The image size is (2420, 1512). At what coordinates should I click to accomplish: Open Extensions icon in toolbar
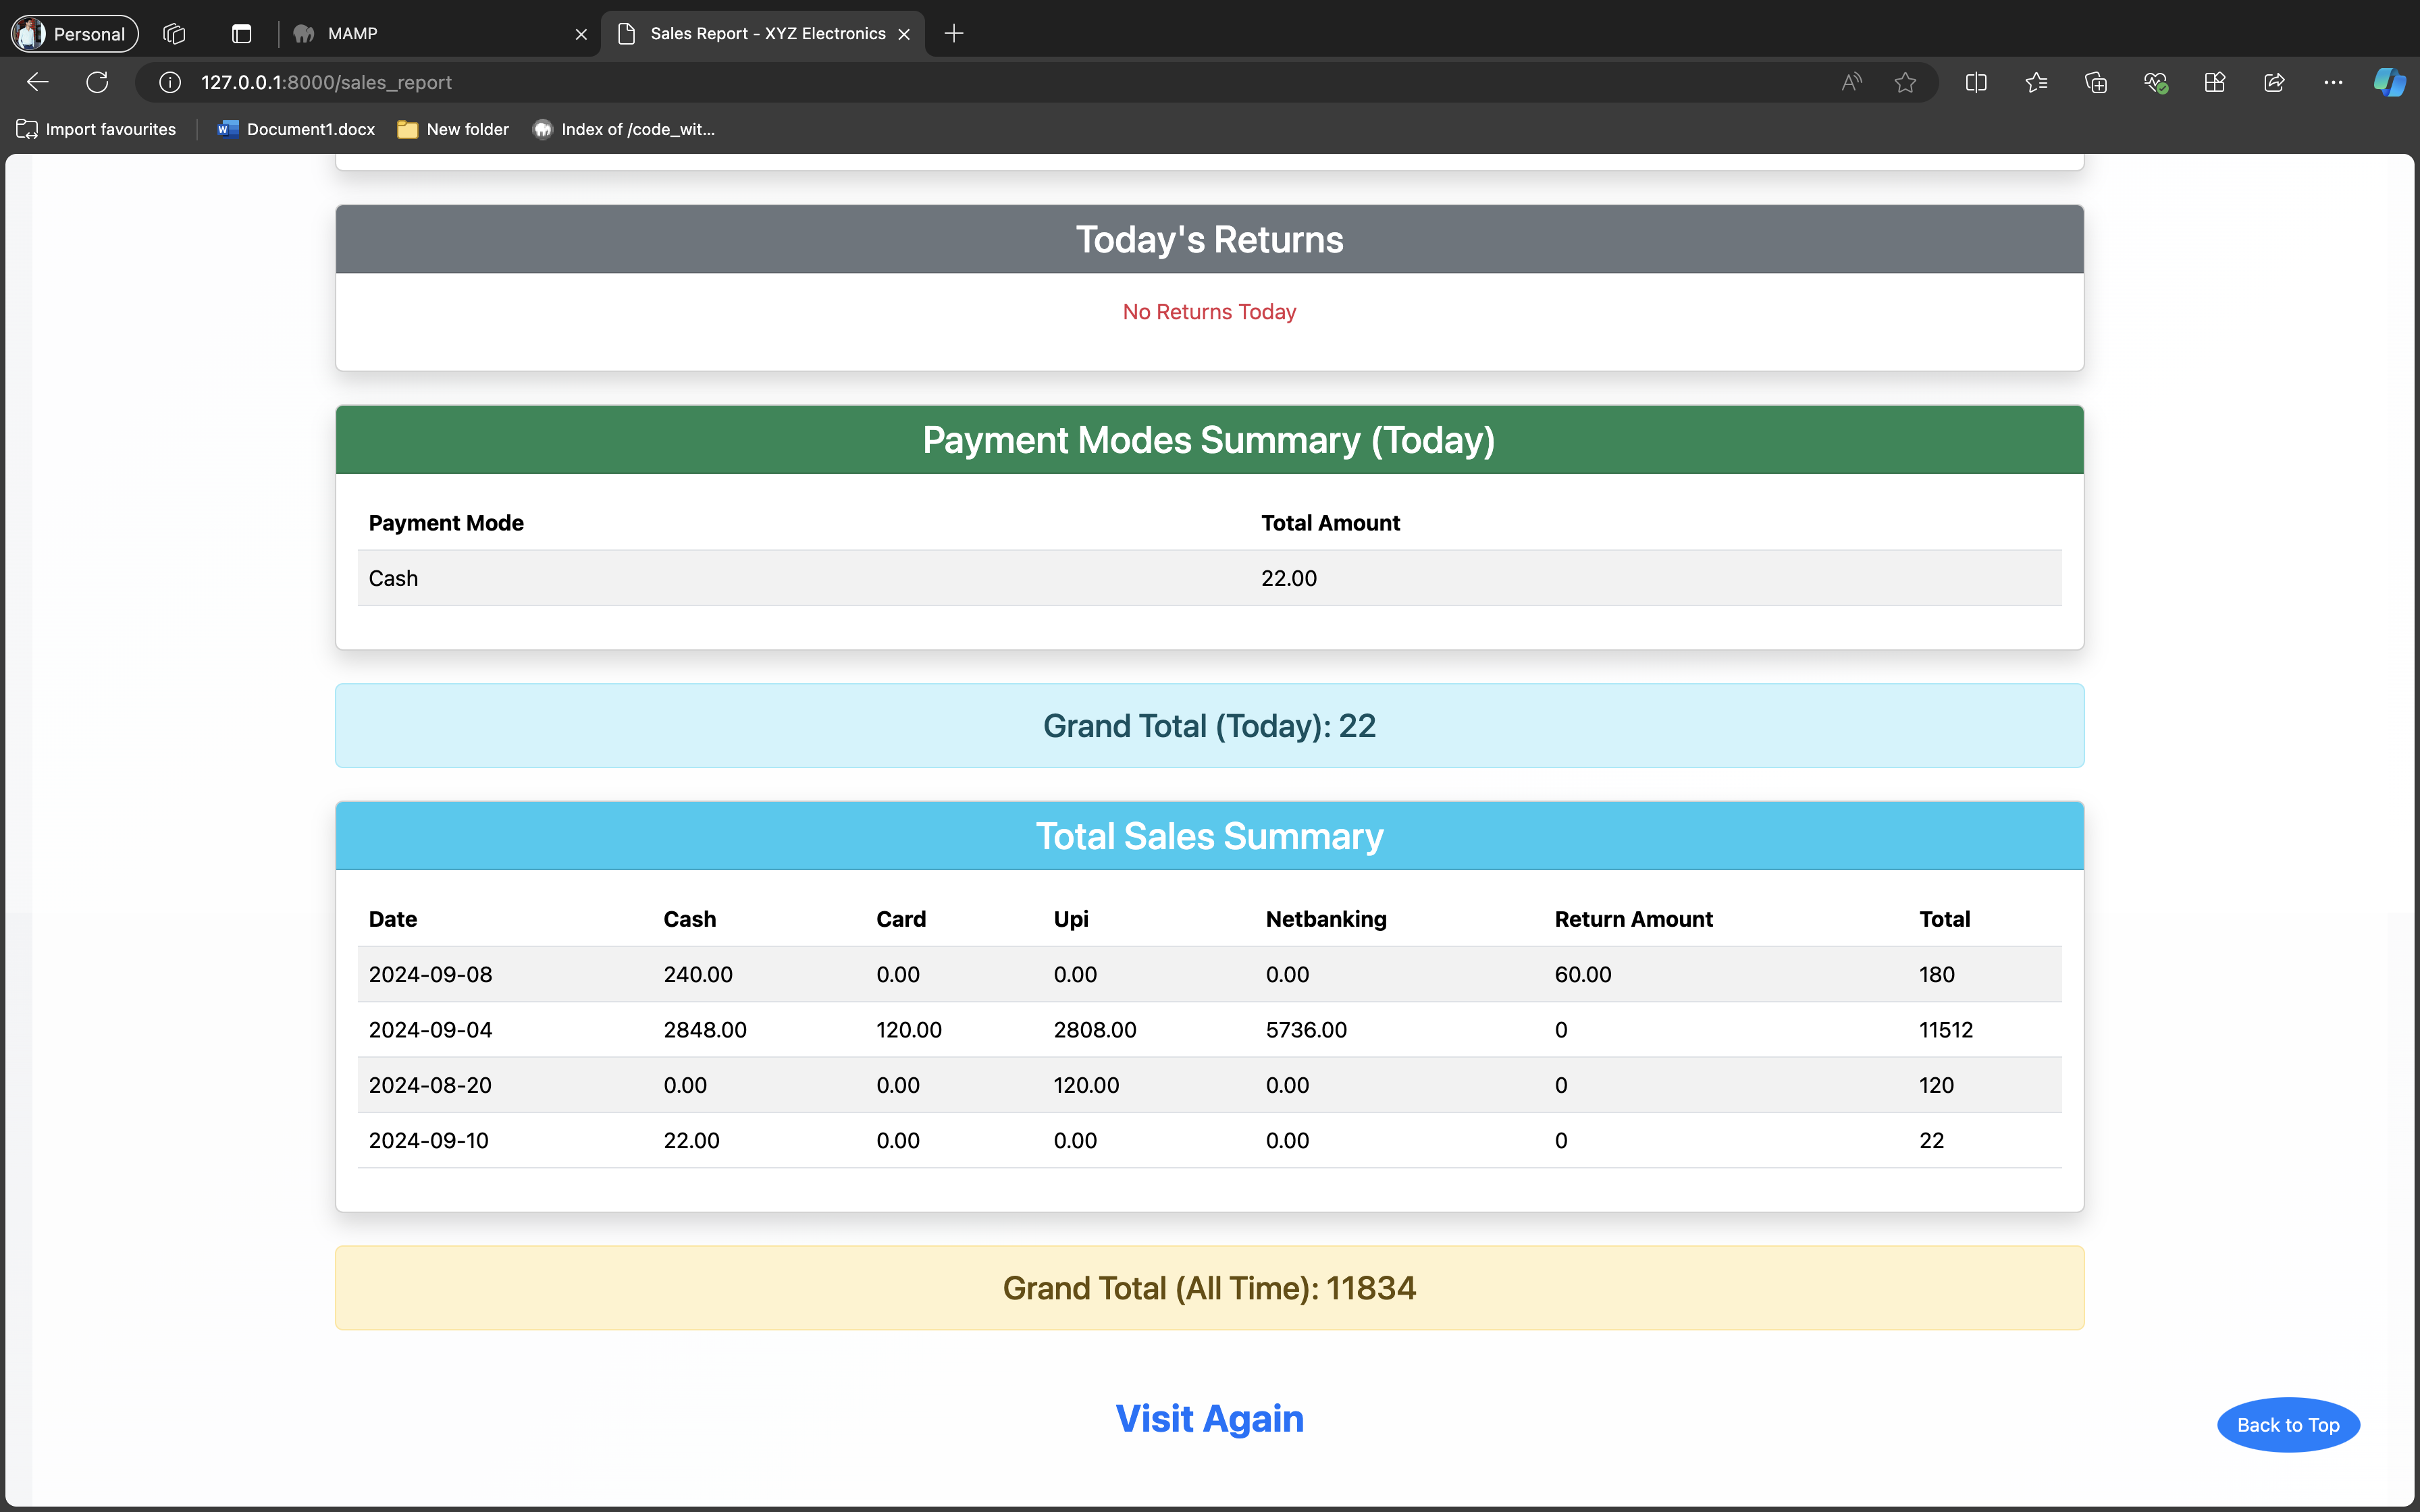pyautogui.click(x=2215, y=82)
